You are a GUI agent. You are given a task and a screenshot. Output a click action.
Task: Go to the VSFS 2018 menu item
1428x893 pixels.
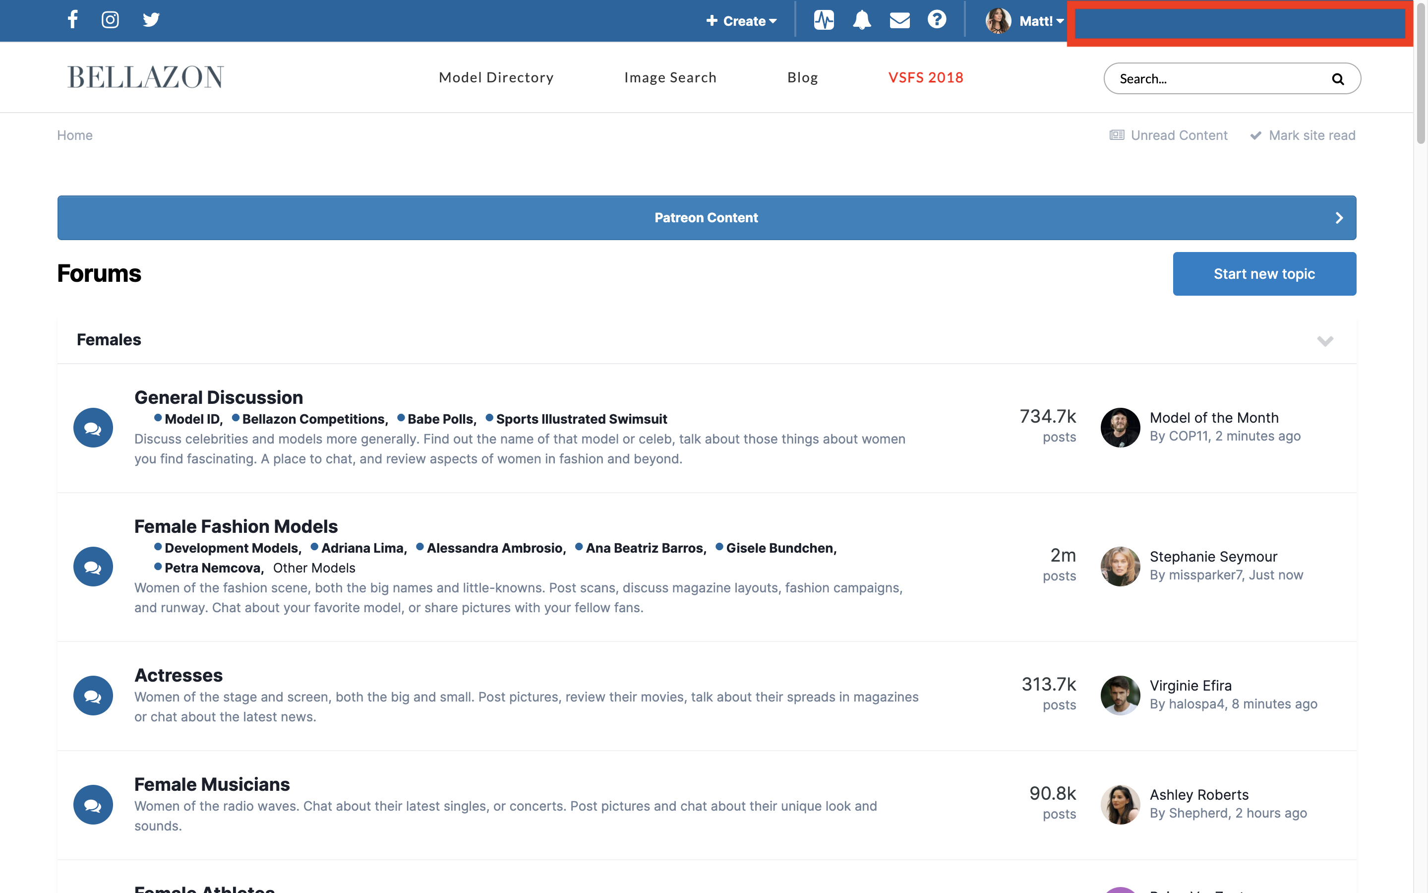(925, 77)
